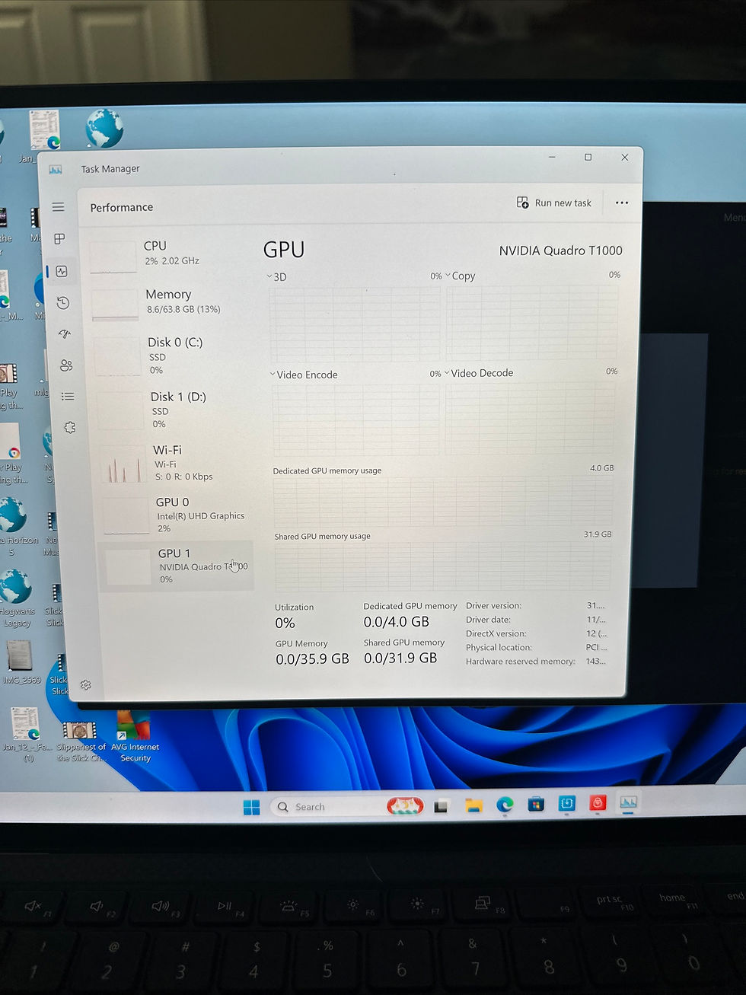Select the IMG_2569 desktop file

pyautogui.click(x=20, y=662)
